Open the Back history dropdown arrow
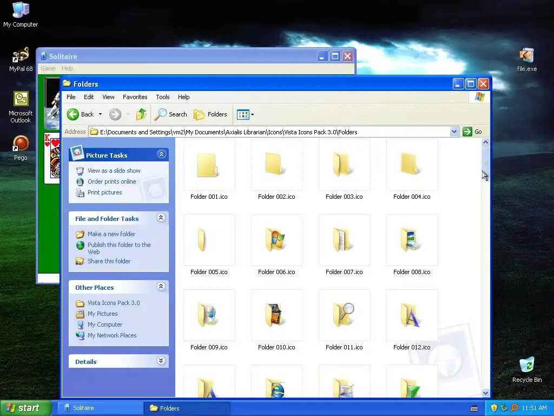This screenshot has height=416, width=554. (100, 114)
